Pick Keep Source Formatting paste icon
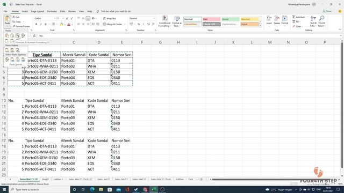The image size is (344, 193). pos(23,35)
